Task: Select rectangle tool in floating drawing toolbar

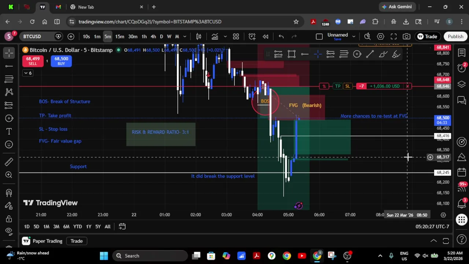Action: 292,54
